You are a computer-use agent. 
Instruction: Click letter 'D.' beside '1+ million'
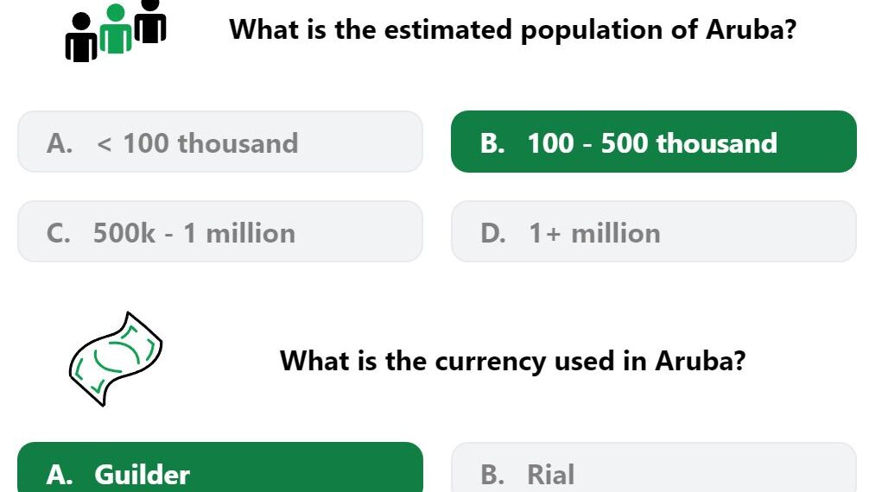[493, 233]
